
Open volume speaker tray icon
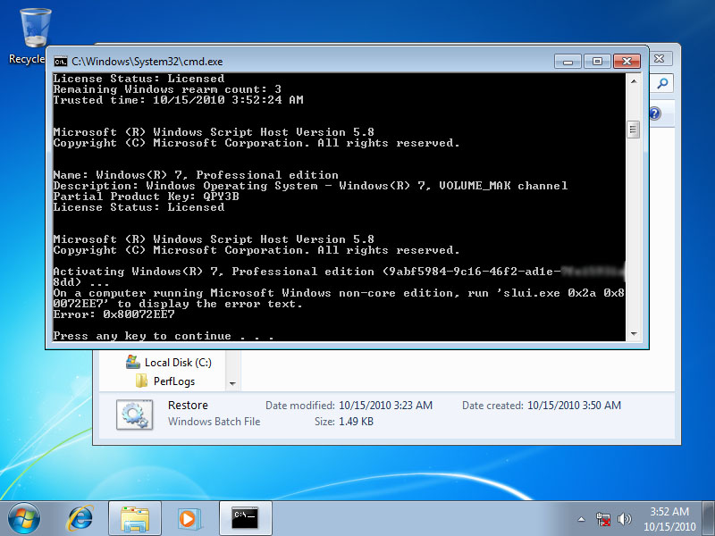pyautogui.click(x=624, y=519)
